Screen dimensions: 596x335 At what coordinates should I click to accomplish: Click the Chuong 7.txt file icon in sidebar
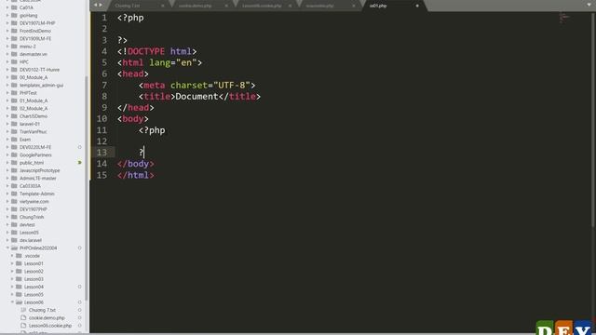click(x=23, y=310)
